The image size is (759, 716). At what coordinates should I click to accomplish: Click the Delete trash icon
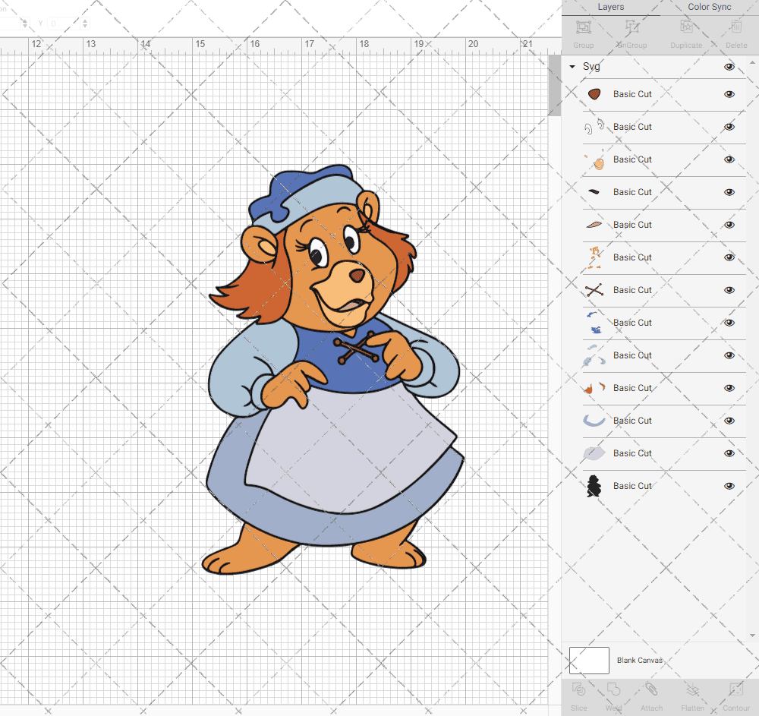(736, 27)
